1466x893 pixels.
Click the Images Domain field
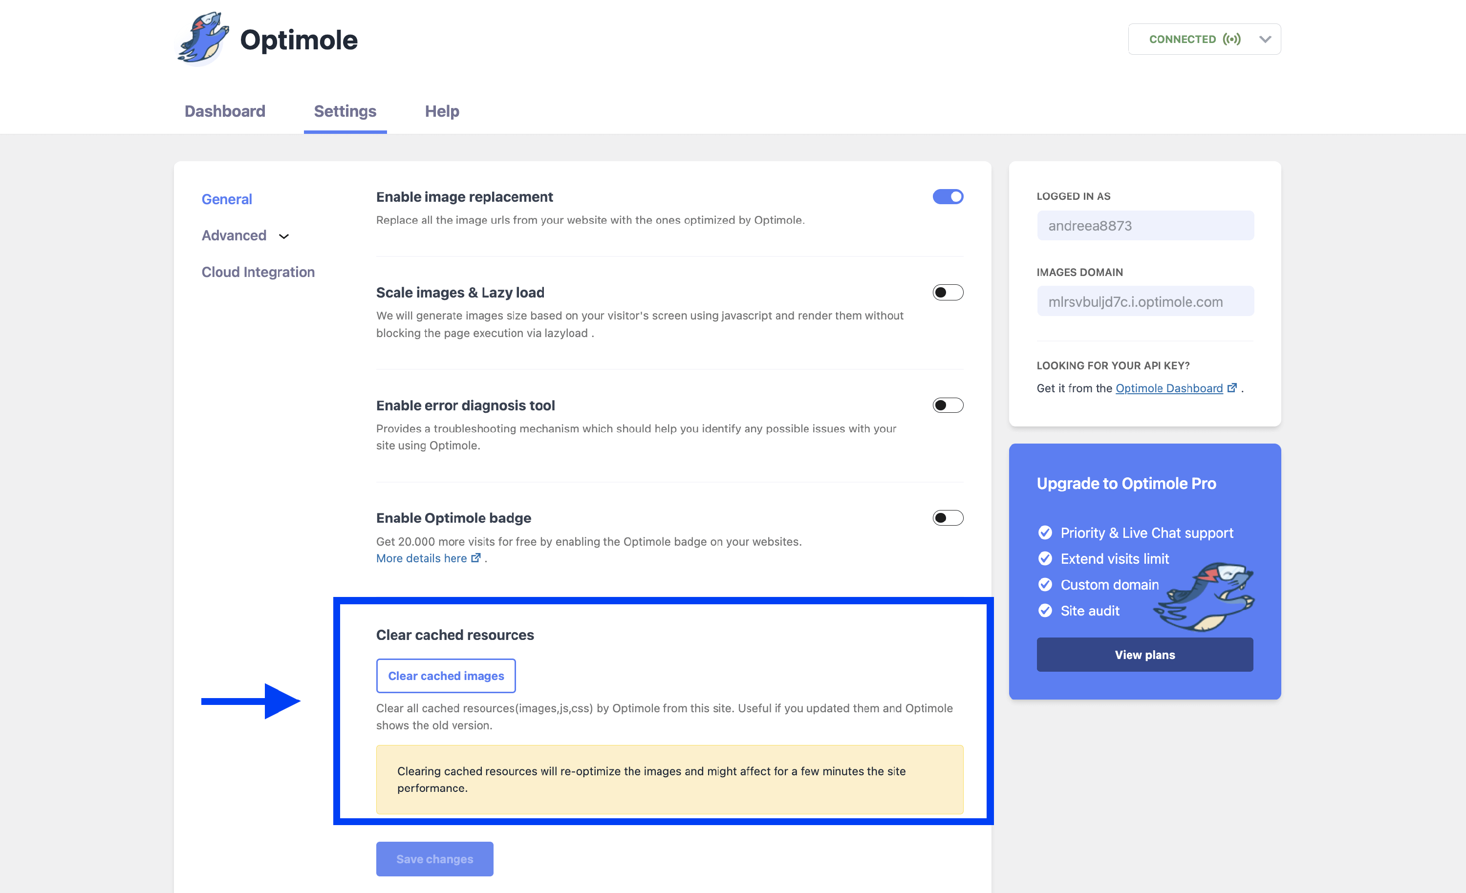tap(1145, 301)
